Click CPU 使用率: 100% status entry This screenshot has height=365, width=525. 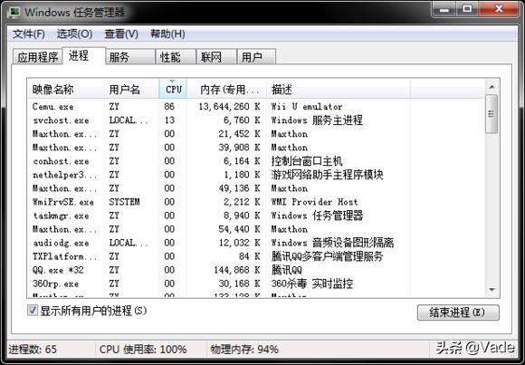coord(143,350)
